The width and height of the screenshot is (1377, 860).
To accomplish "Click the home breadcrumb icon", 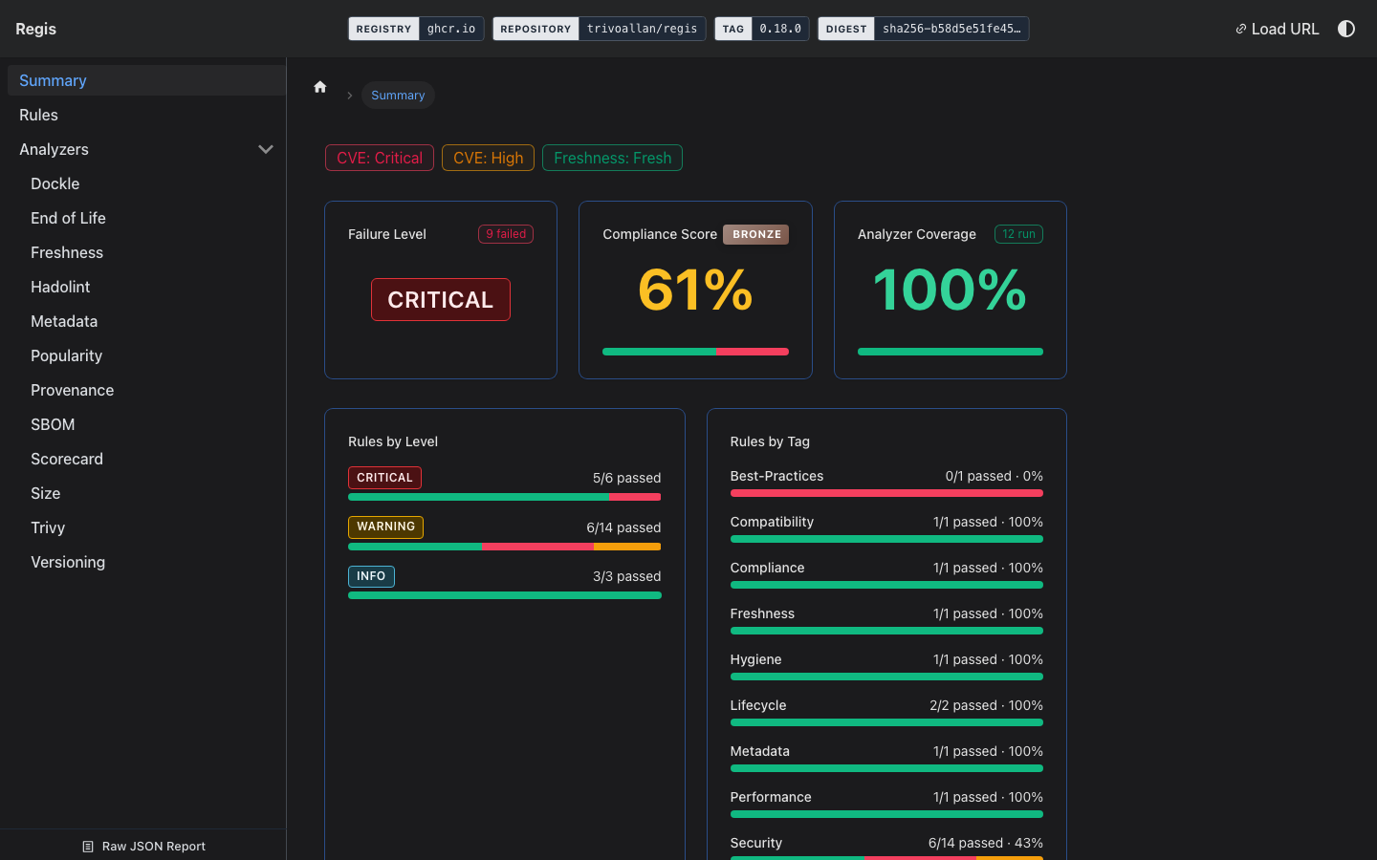I will pos(319,86).
